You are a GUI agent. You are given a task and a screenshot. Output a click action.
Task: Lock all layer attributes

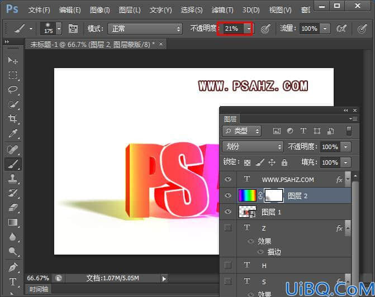tap(284, 162)
